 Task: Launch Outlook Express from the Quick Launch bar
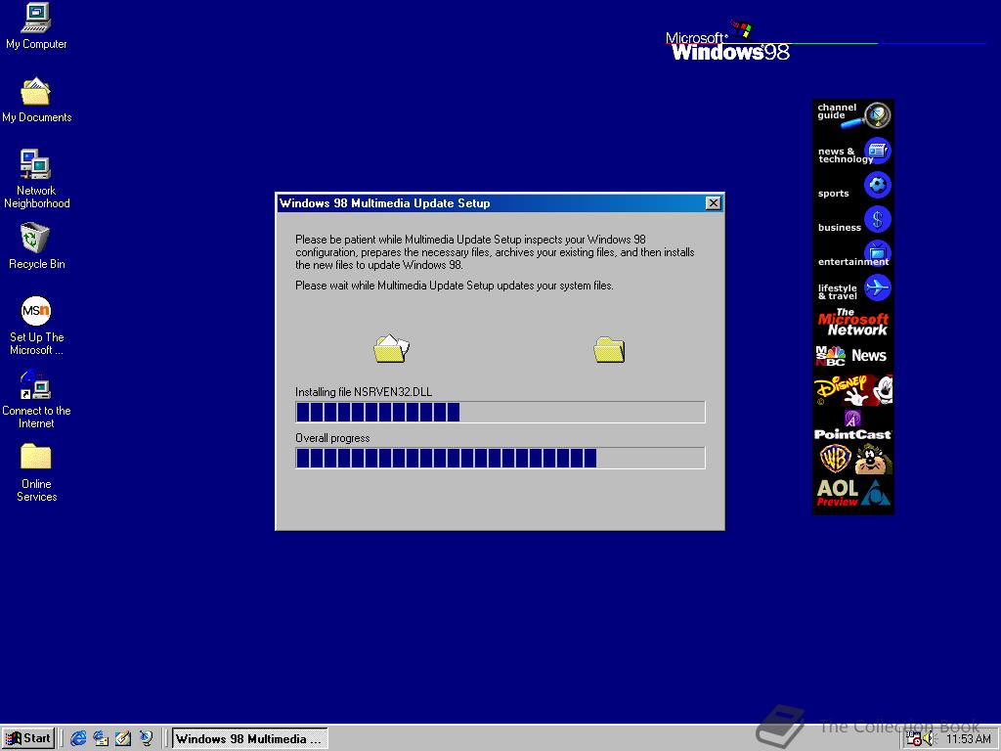(x=101, y=739)
